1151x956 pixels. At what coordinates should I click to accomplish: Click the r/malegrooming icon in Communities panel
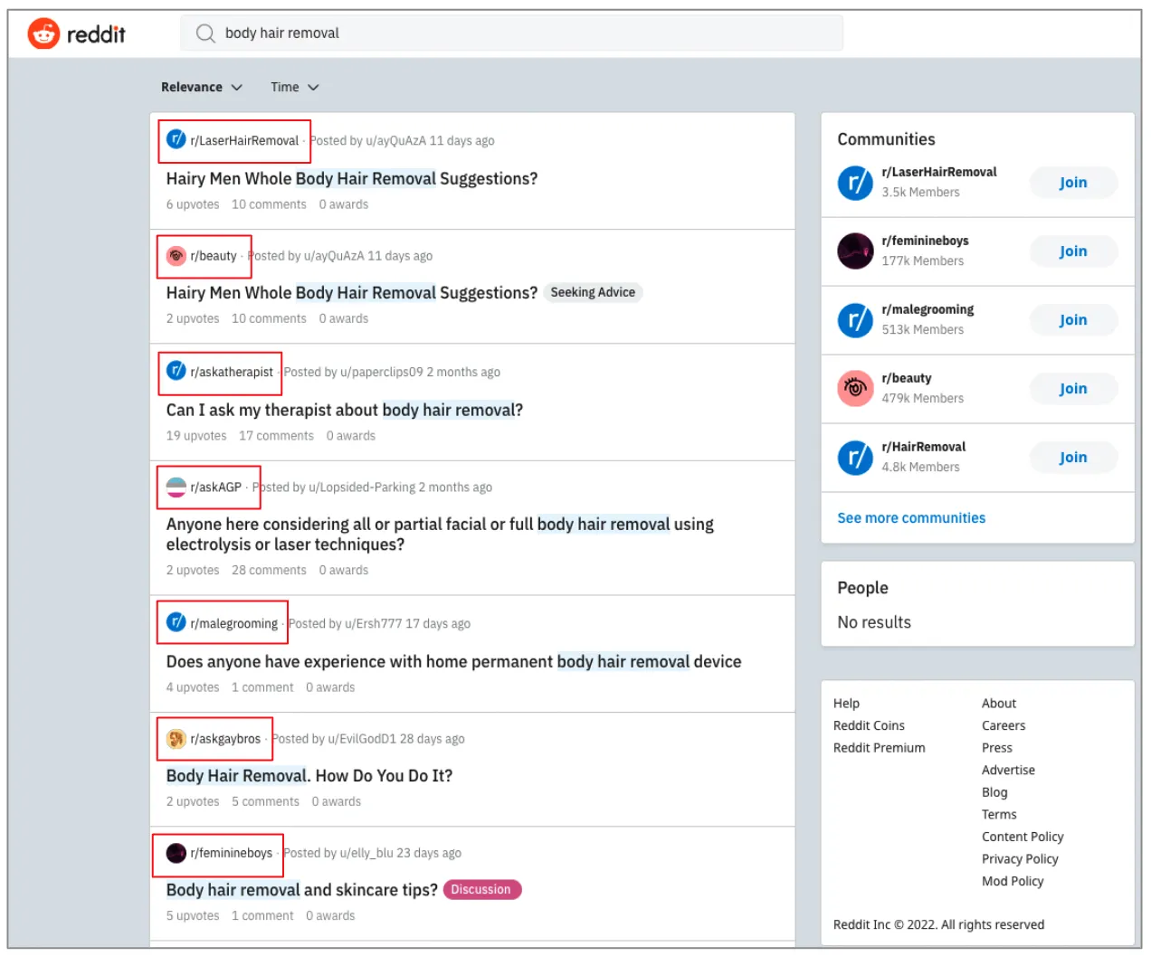point(854,320)
